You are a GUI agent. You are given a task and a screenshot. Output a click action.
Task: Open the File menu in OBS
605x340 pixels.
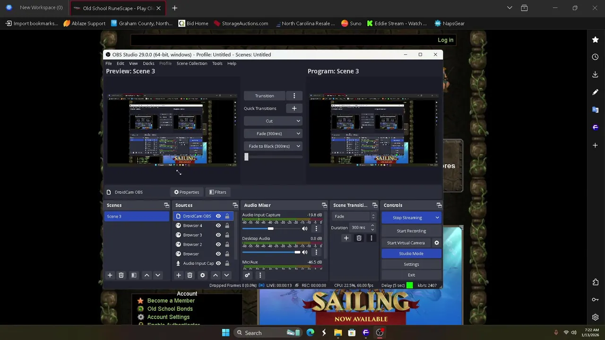coord(109,63)
